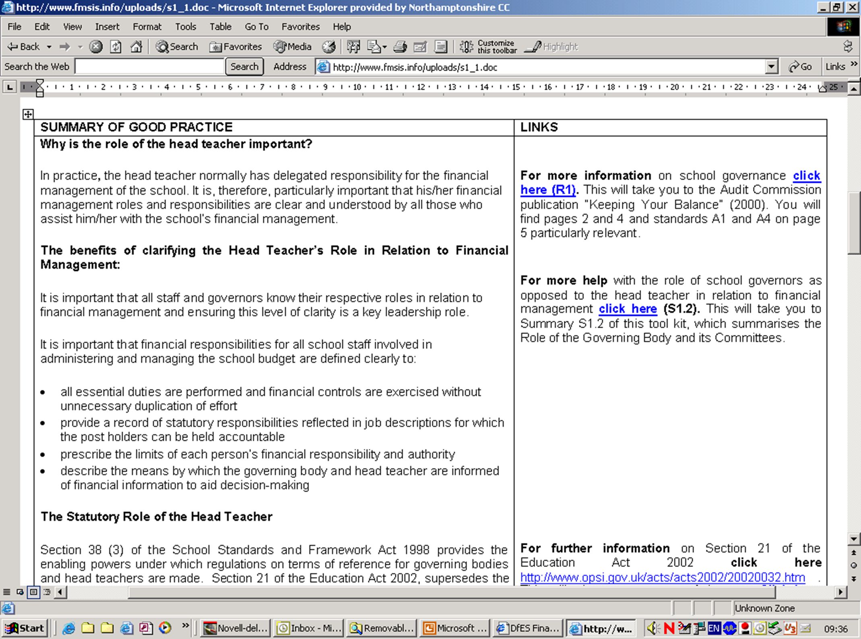
Task: Click the Search button beside web search box
Action: [244, 67]
